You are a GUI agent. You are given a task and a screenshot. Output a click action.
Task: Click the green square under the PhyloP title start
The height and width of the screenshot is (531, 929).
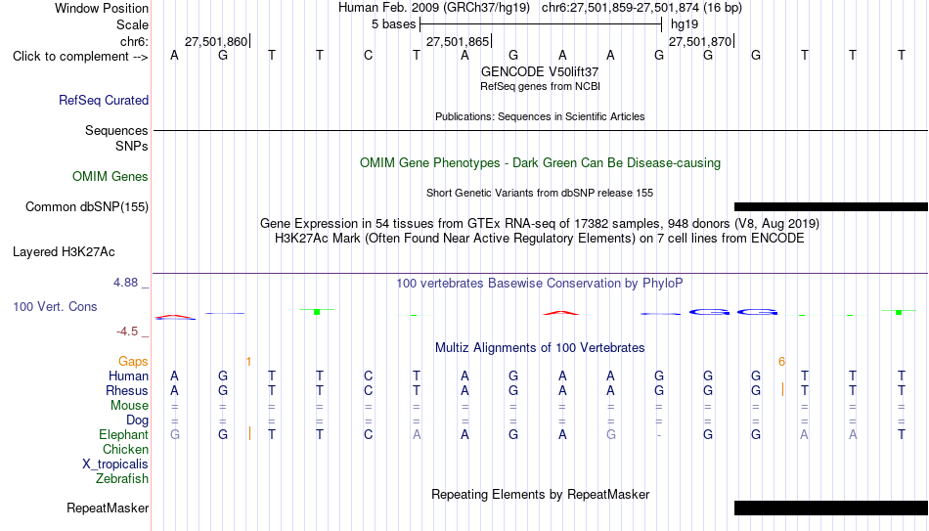click(x=414, y=315)
